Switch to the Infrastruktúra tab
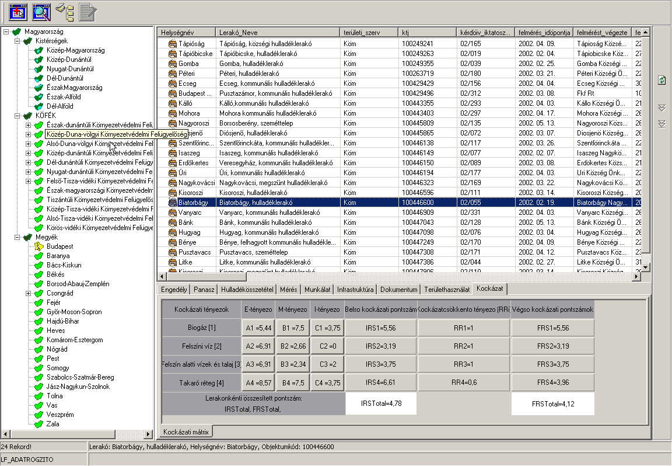The height and width of the screenshot is (466, 672). [355, 290]
